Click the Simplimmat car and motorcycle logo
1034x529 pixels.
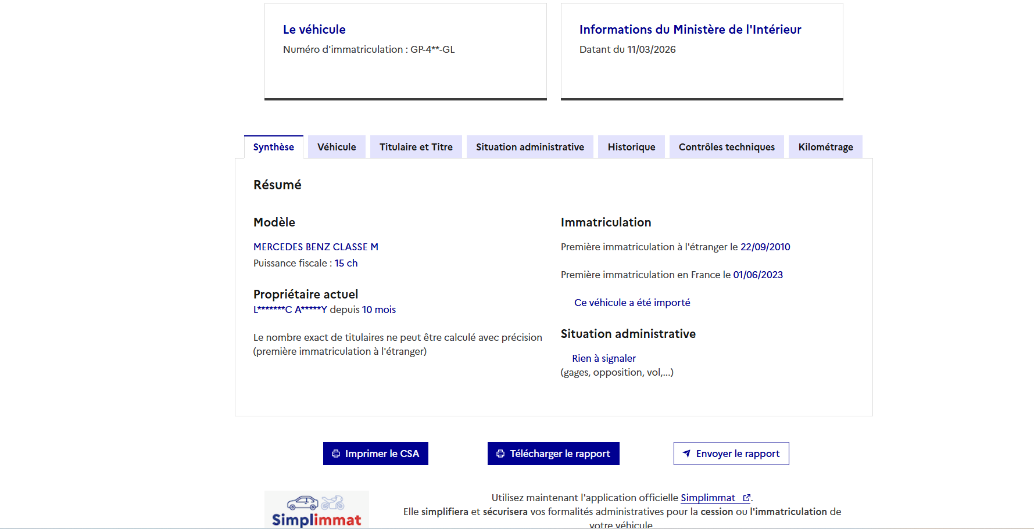[x=316, y=509]
